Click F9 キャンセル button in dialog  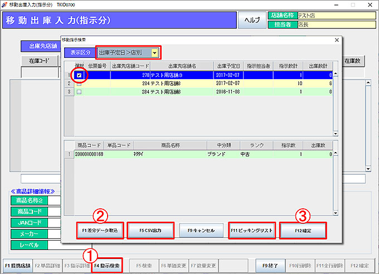pyautogui.click(x=201, y=231)
